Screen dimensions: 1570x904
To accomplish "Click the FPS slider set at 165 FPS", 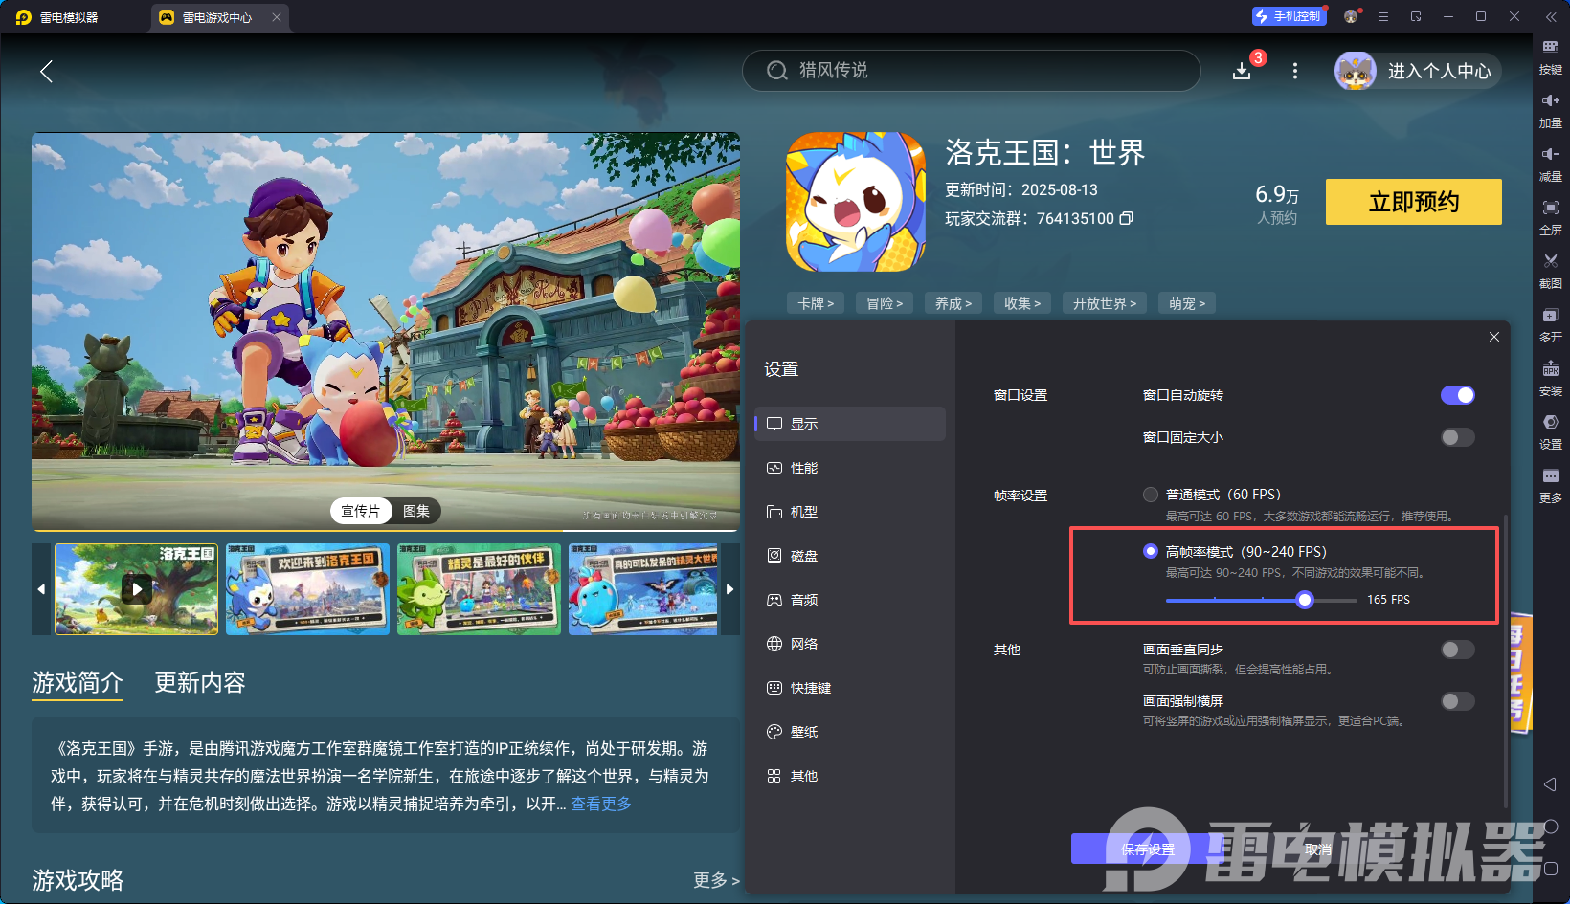I will click(x=1304, y=600).
